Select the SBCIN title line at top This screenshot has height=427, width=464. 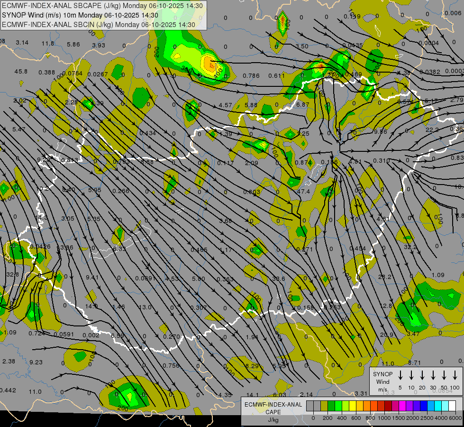click(99, 25)
